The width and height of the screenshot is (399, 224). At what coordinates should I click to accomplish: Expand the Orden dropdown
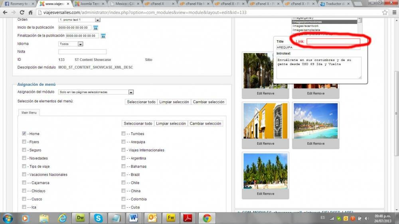point(97,20)
